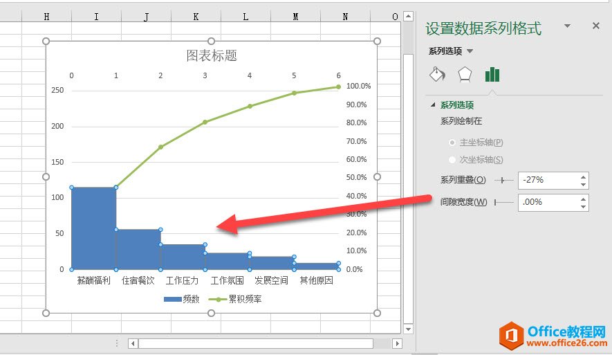Click the 工作氛围 category label
This screenshot has width=612, height=355.
[227, 280]
